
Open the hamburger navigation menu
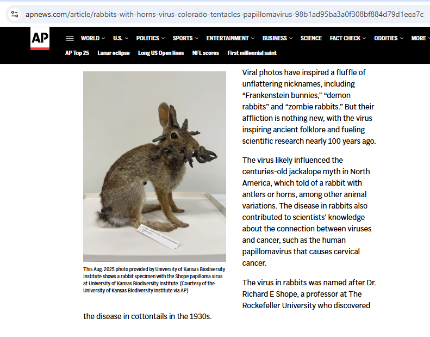click(70, 39)
